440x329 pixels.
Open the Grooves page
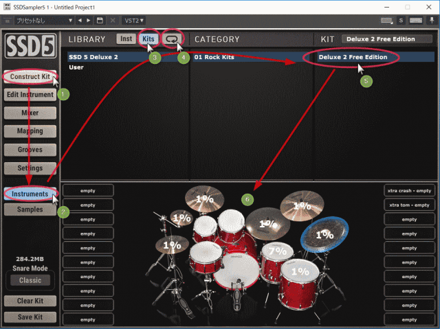coord(30,150)
